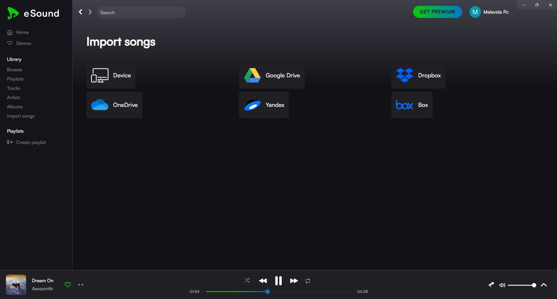This screenshot has height=299, width=557.
Task: Restore down the eSound window
Action: tap(537, 5)
